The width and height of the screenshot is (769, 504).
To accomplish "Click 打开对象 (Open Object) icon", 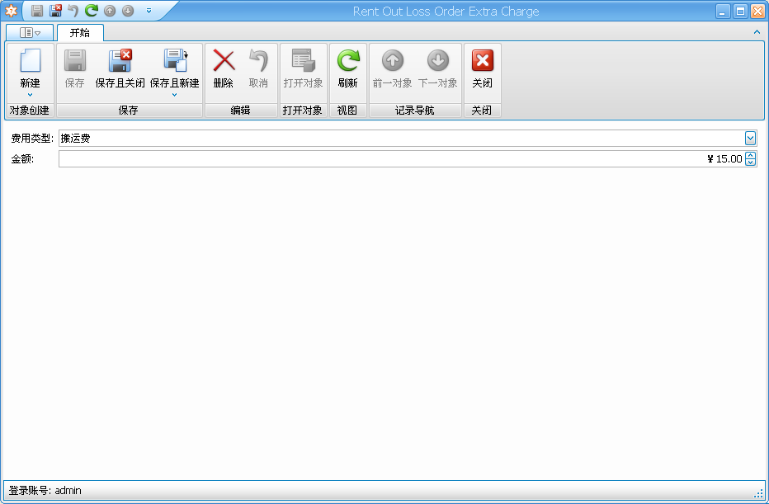I will point(303,61).
